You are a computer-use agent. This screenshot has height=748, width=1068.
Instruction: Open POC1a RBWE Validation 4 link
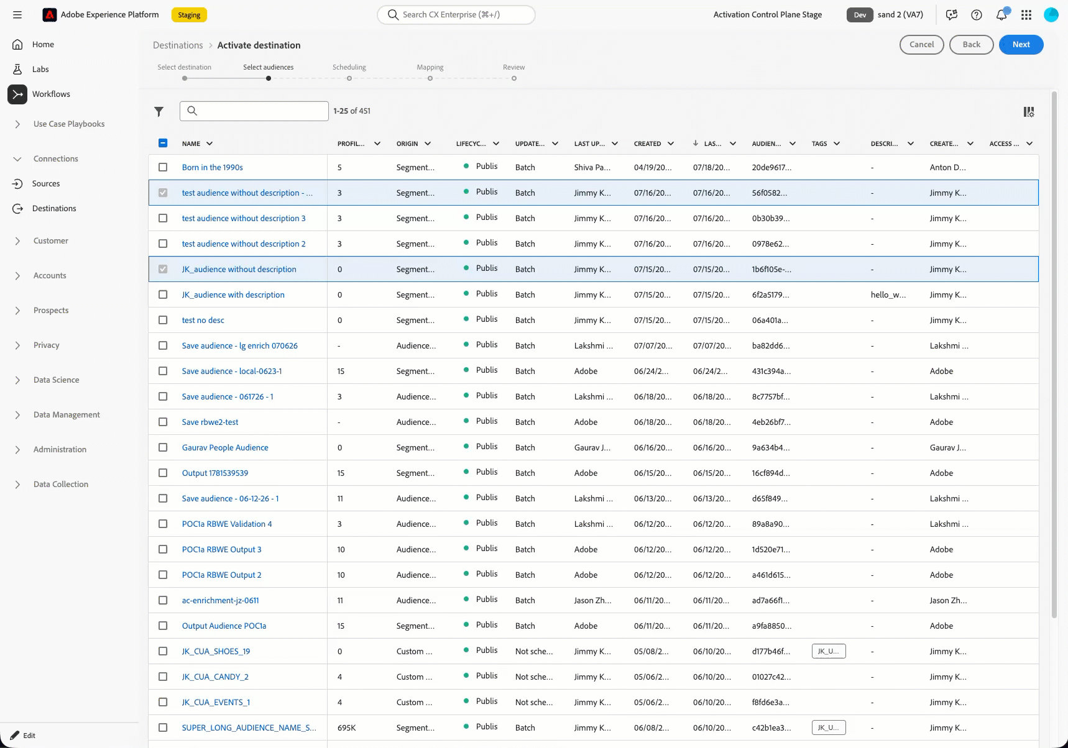point(227,524)
